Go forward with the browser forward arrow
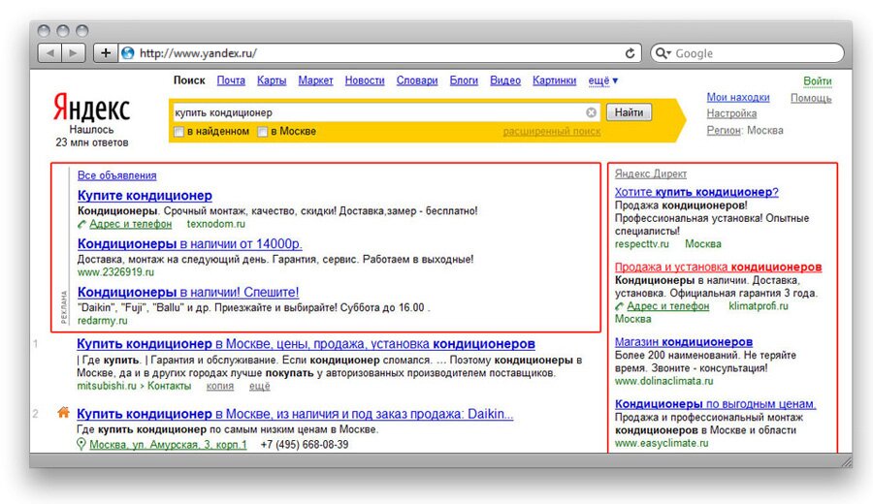 (x=74, y=53)
